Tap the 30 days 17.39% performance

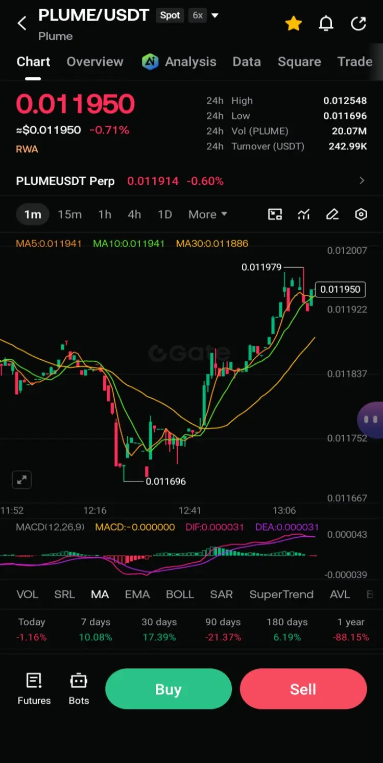click(x=159, y=630)
